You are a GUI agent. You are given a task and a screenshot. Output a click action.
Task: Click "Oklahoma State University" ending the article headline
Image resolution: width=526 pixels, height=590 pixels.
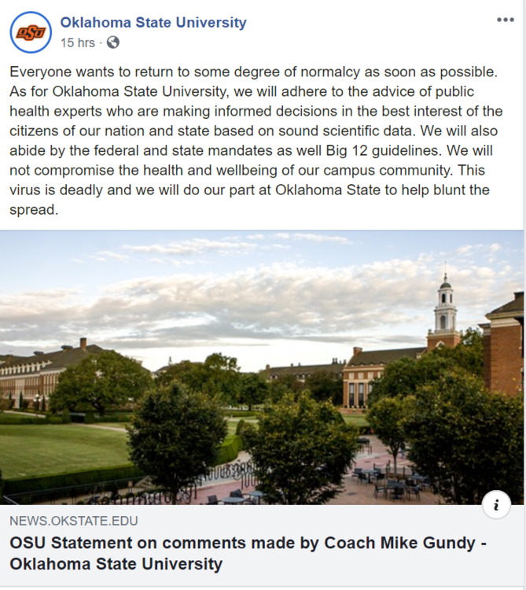point(116,564)
